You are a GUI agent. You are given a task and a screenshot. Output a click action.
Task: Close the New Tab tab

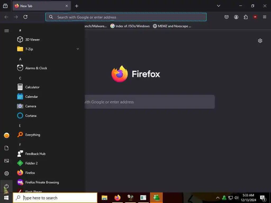pyautogui.click(x=67, y=6)
